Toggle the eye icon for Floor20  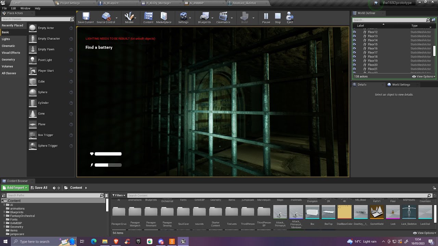(354, 65)
